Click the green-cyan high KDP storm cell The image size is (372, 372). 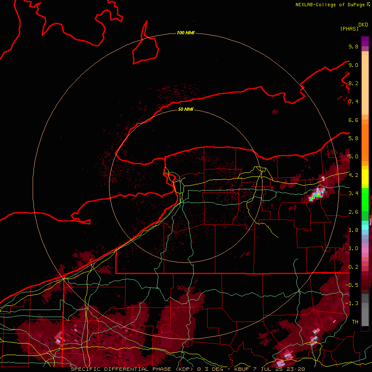tap(317, 194)
